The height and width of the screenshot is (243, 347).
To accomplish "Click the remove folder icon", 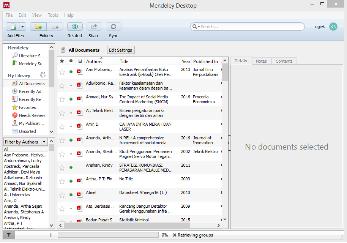I will tap(55, 27).
